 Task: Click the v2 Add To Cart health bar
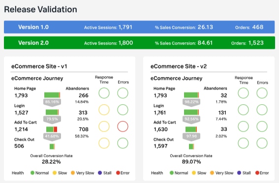191,129
